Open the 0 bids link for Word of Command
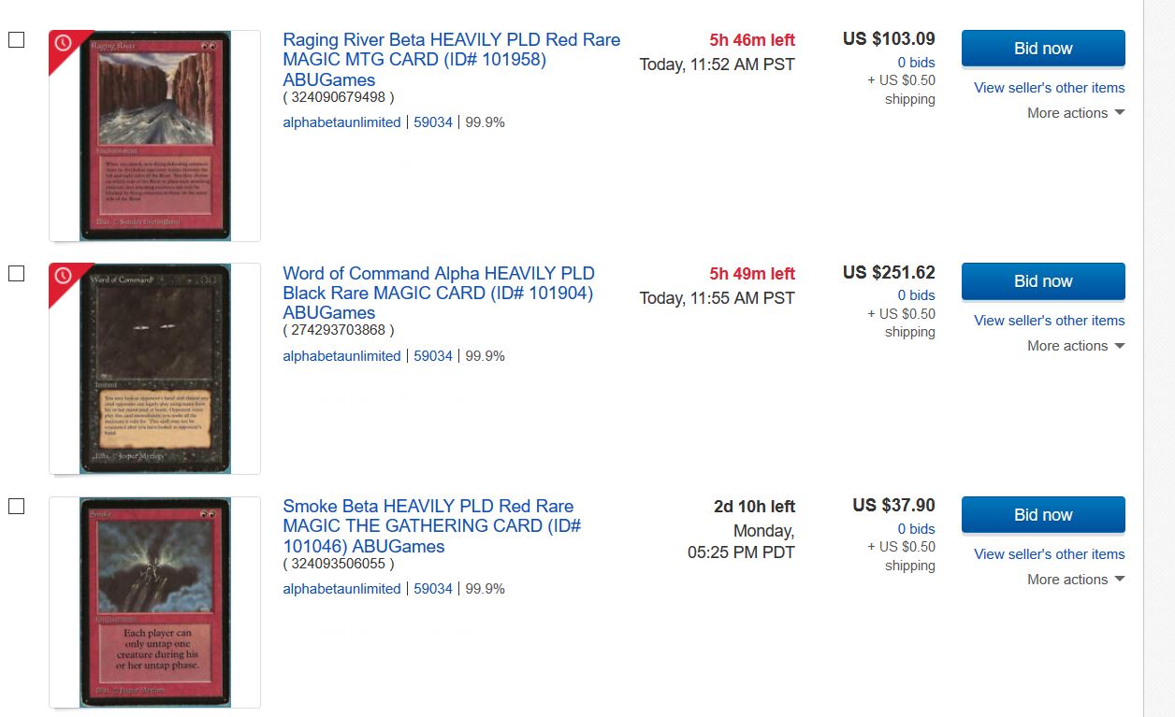1175x717 pixels. (x=916, y=295)
